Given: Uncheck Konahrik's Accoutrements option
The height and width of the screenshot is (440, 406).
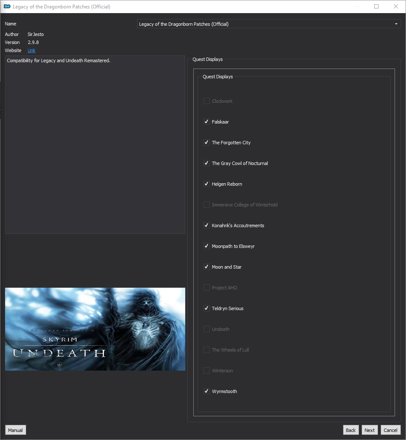Looking at the screenshot, I should (206, 225).
